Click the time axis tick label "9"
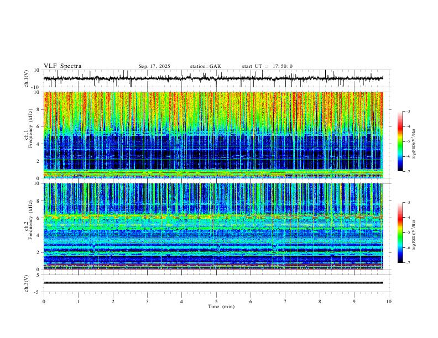438x338 pixels. tap(354, 302)
